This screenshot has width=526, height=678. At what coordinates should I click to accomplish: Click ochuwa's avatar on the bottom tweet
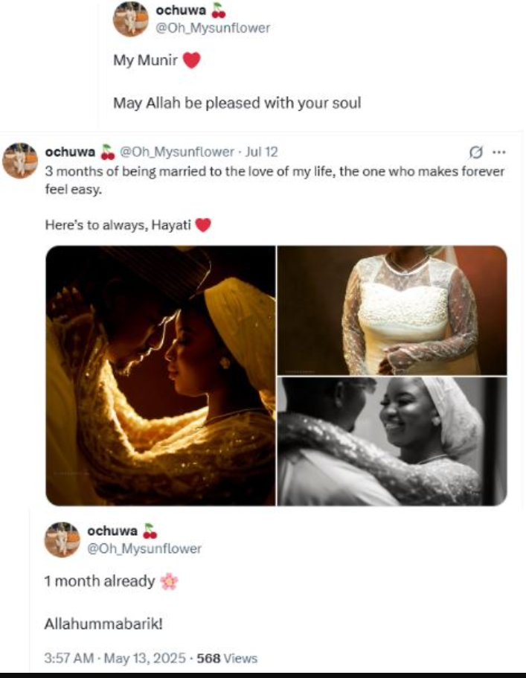pyautogui.click(x=62, y=540)
